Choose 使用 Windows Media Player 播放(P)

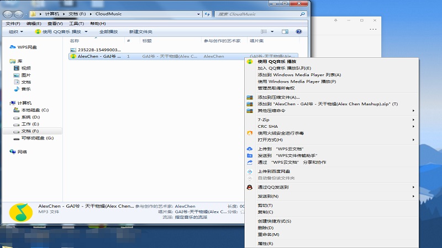pos(331,82)
